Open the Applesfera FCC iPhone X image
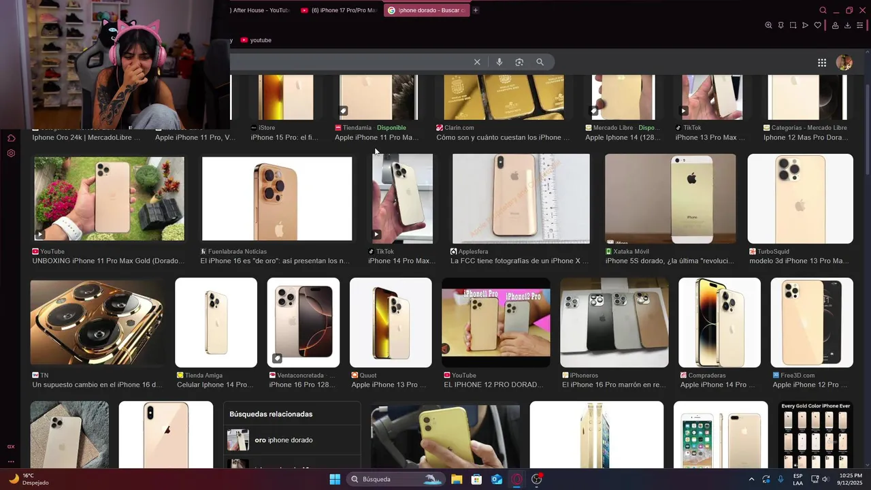The height and width of the screenshot is (490, 871). [521, 198]
